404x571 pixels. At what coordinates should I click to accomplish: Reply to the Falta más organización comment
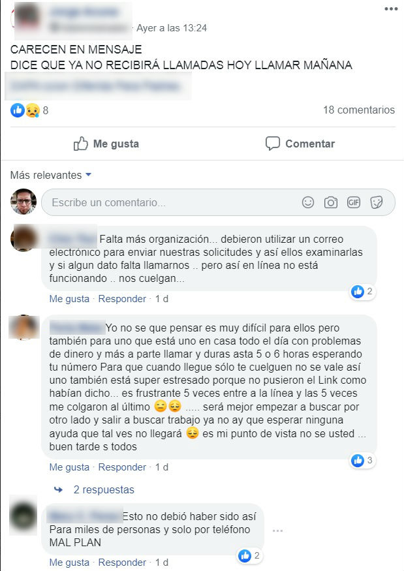point(122,299)
